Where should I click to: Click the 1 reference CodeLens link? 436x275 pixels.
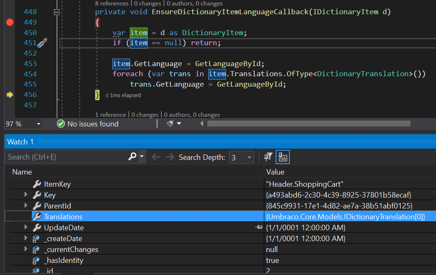(x=111, y=114)
